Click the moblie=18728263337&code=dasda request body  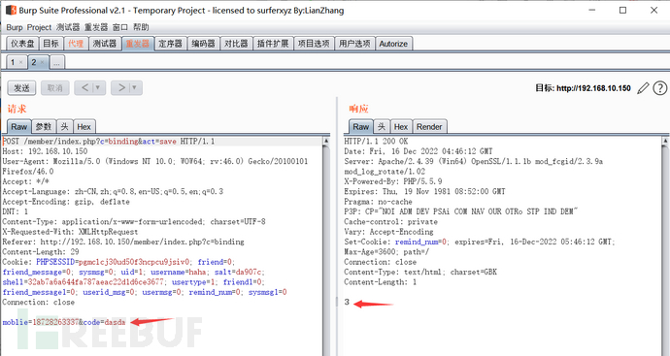(x=64, y=322)
